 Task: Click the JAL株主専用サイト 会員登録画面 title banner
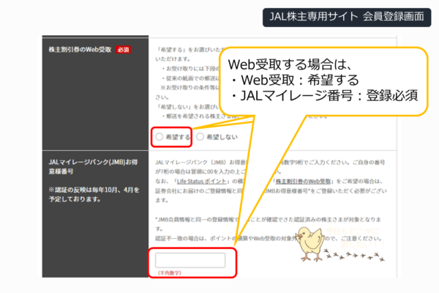pos(346,15)
